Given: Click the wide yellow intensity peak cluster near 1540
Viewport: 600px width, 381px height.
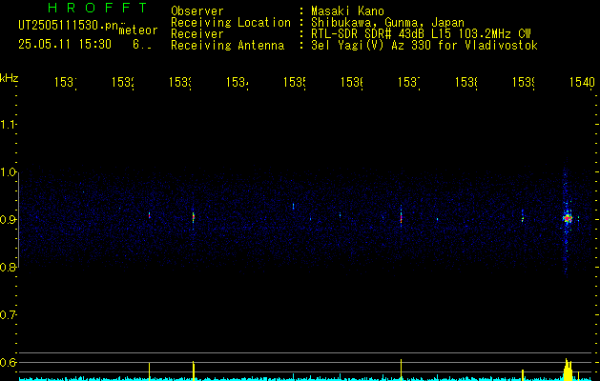Looking at the screenshot, I should (x=568, y=370).
